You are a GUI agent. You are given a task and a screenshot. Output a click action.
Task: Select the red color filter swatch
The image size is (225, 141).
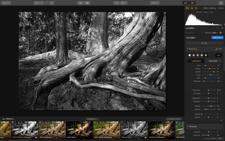(193, 55)
